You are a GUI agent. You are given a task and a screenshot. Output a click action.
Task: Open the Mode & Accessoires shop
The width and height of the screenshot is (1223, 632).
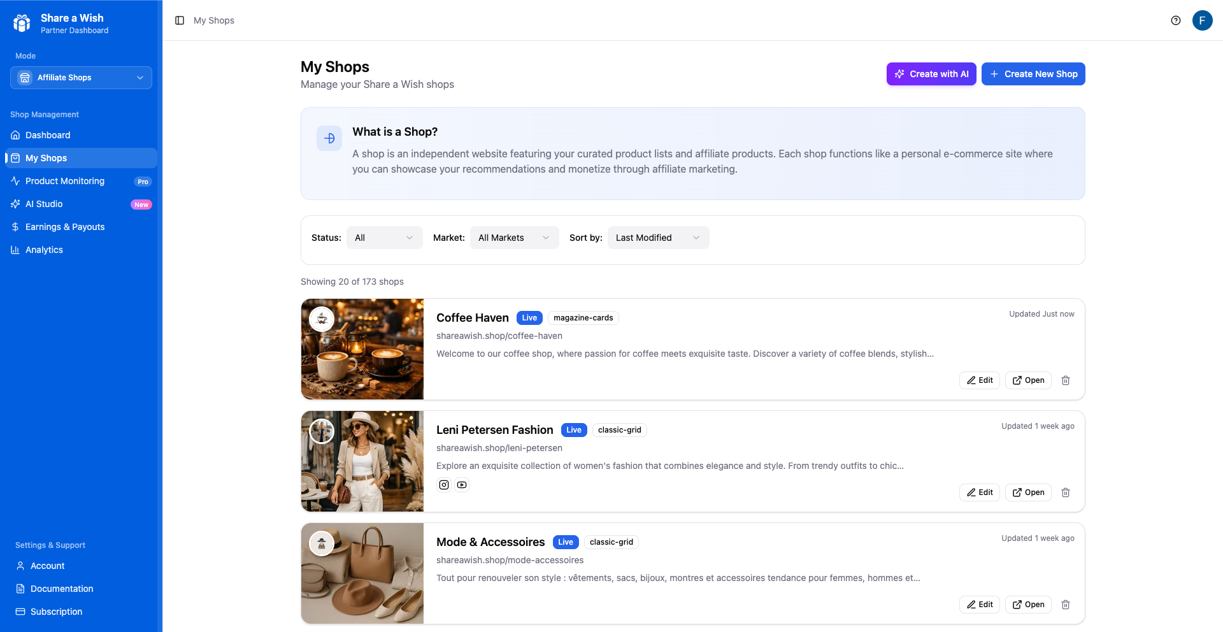(x=1028, y=605)
